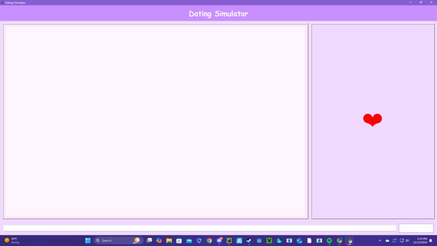Viewport: 437px width, 246px height.
Task: Open the Windows Start menu
Action: pyautogui.click(x=88, y=241)
